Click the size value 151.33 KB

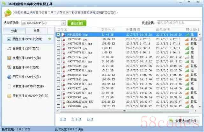pyautogui.click(x=108, y=75)
